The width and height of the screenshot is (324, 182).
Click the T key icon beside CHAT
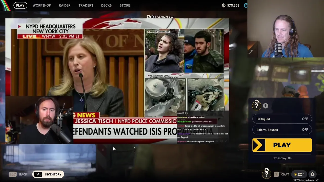pos(276,174)
